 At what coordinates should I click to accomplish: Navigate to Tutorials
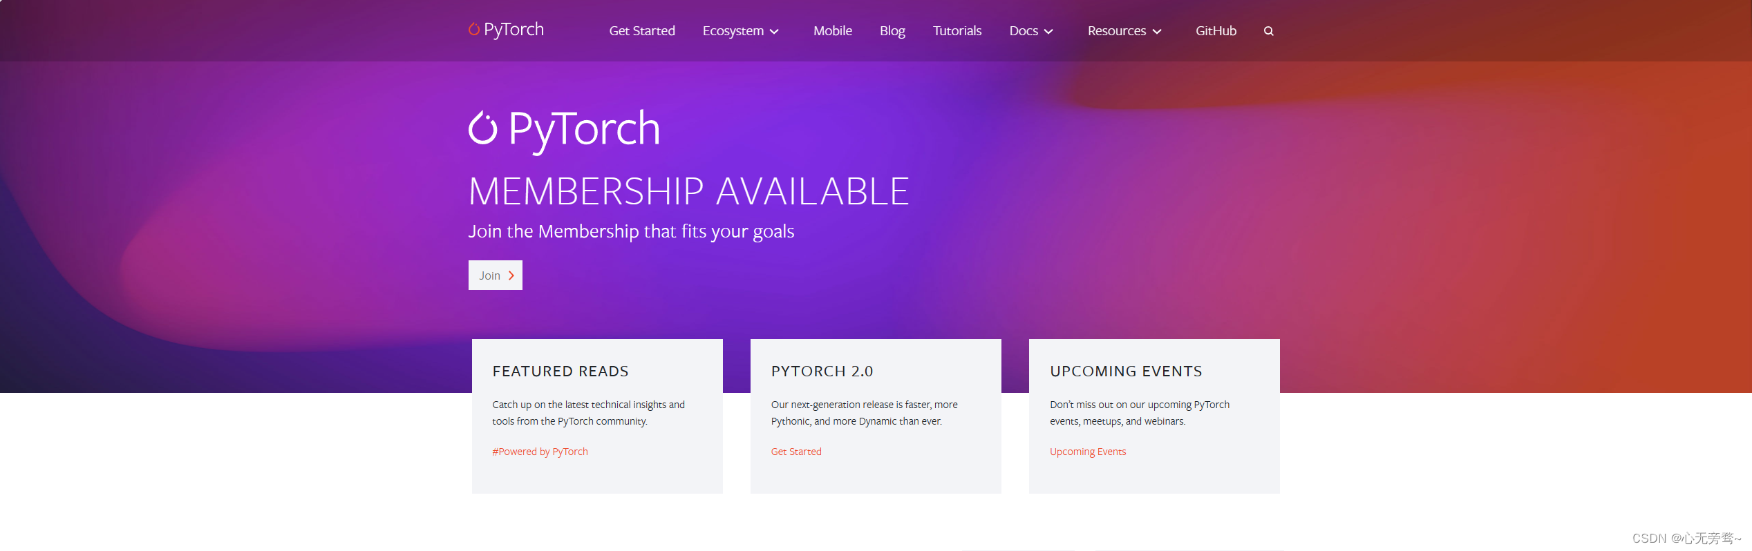(x=957, y=31)
